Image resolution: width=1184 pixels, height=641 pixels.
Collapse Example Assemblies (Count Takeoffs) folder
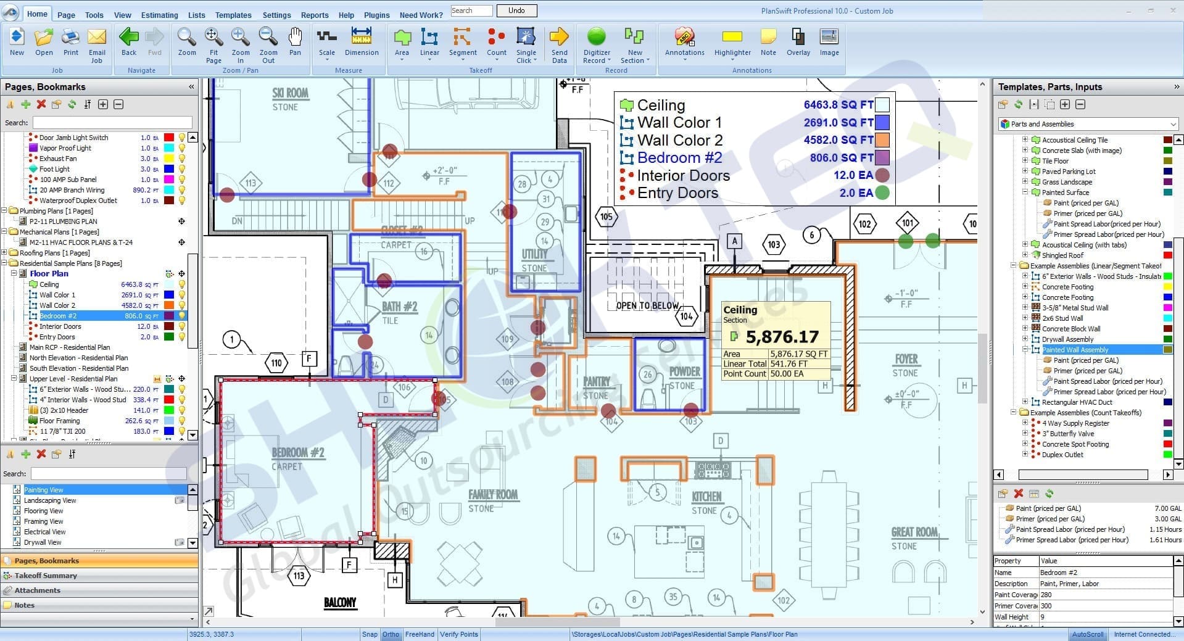coord(1013,412)
